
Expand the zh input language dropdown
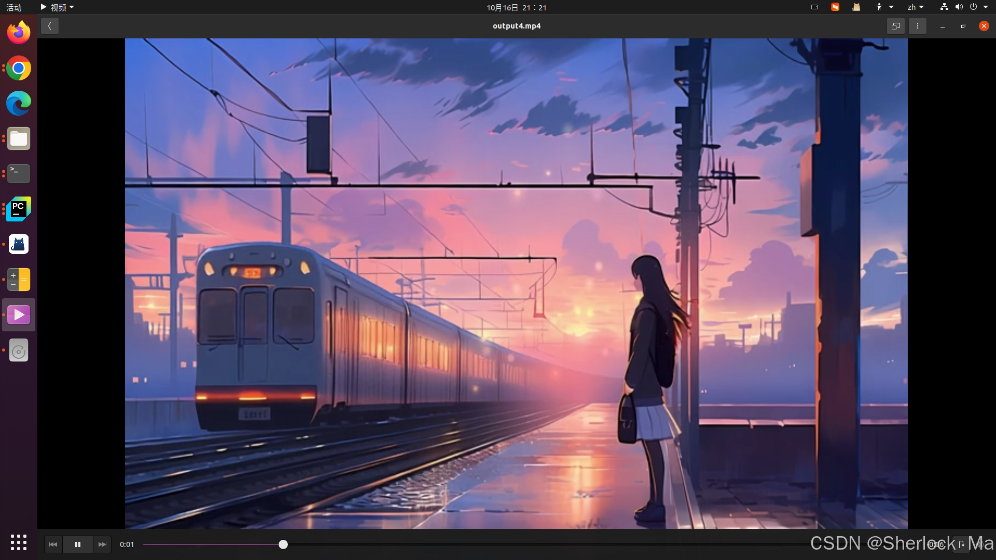[x=915, y=7]
